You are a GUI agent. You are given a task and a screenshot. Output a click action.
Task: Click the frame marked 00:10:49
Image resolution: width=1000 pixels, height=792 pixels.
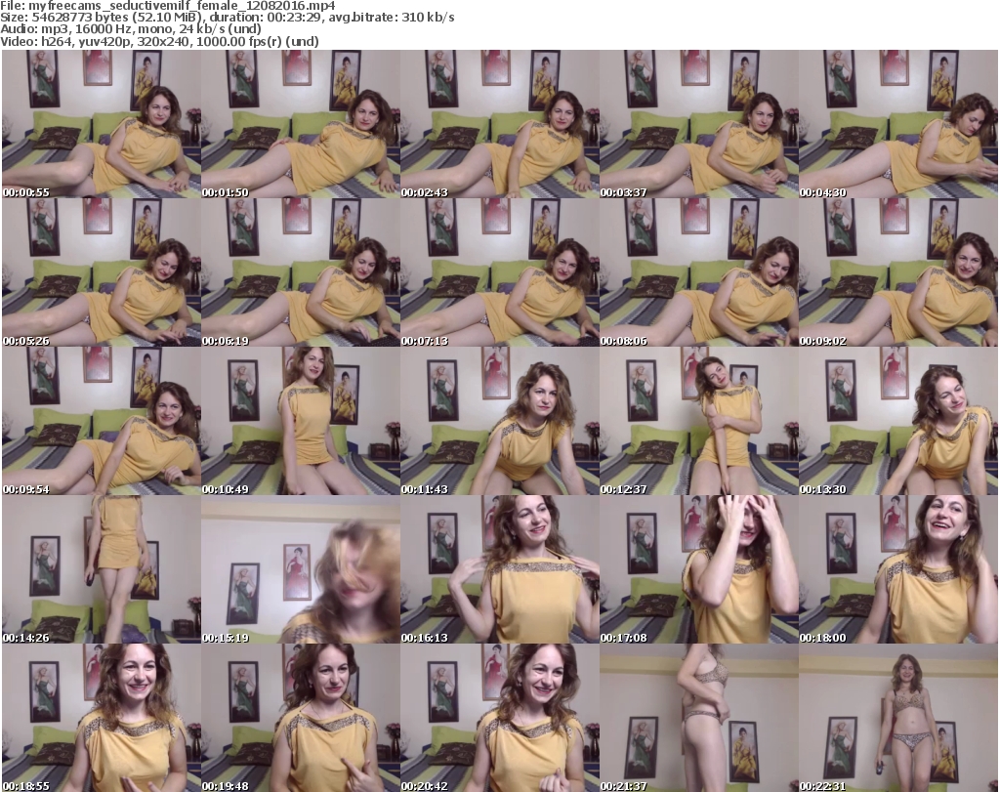coord(301,422)
